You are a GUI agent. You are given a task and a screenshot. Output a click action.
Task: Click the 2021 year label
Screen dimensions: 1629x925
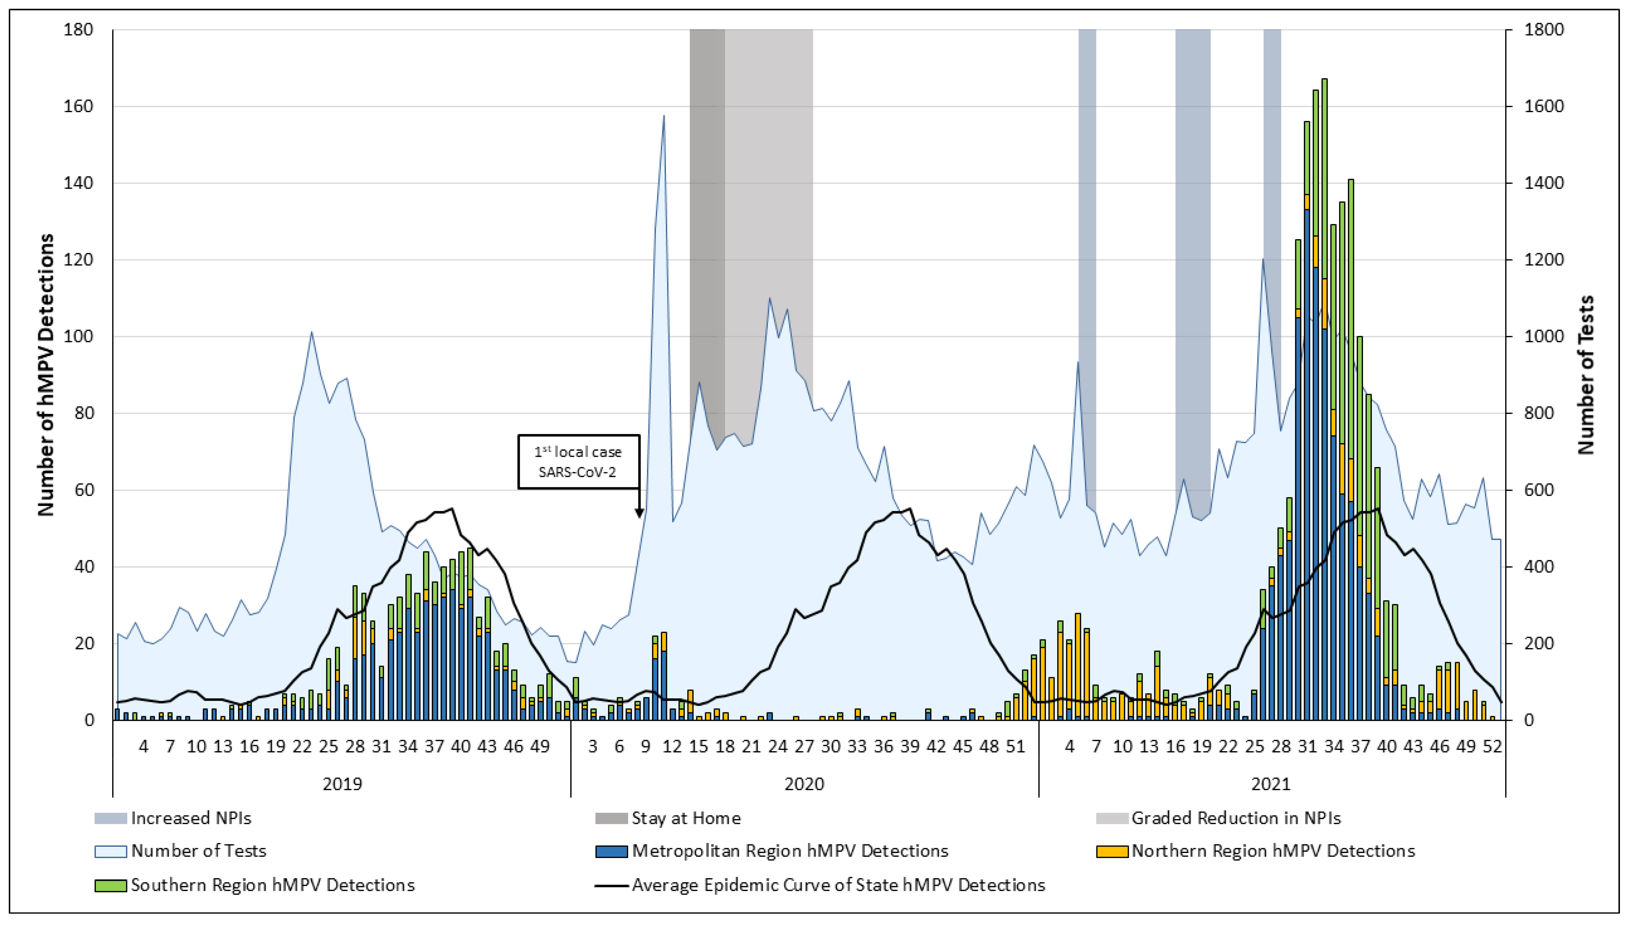(1271, 784)
